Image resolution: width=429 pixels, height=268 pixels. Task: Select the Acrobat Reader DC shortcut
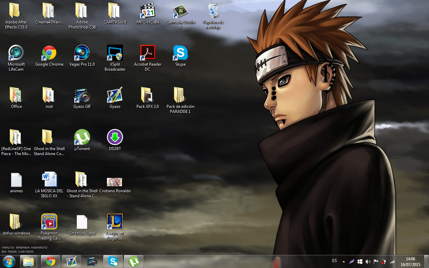point(147,58)
